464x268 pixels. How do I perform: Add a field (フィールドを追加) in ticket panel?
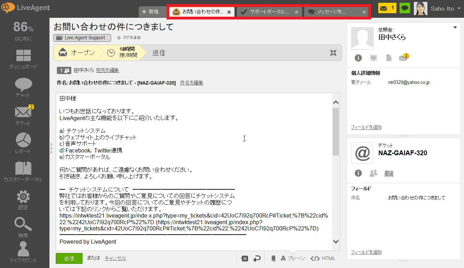point(366,252)
